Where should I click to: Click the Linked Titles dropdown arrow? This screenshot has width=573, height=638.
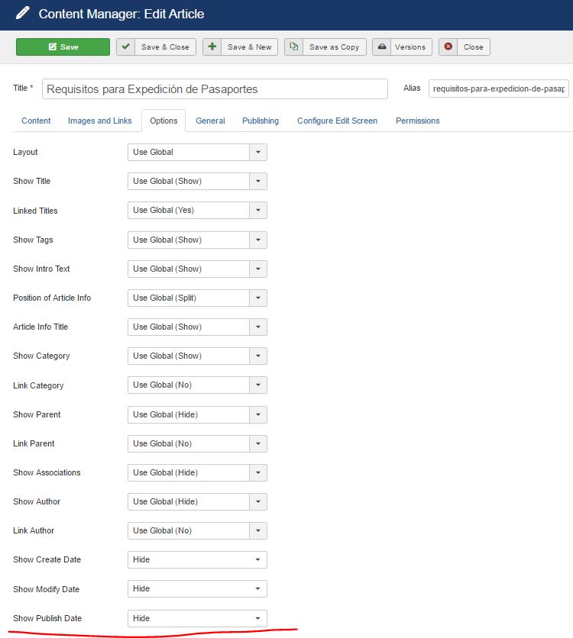(258, 211)
